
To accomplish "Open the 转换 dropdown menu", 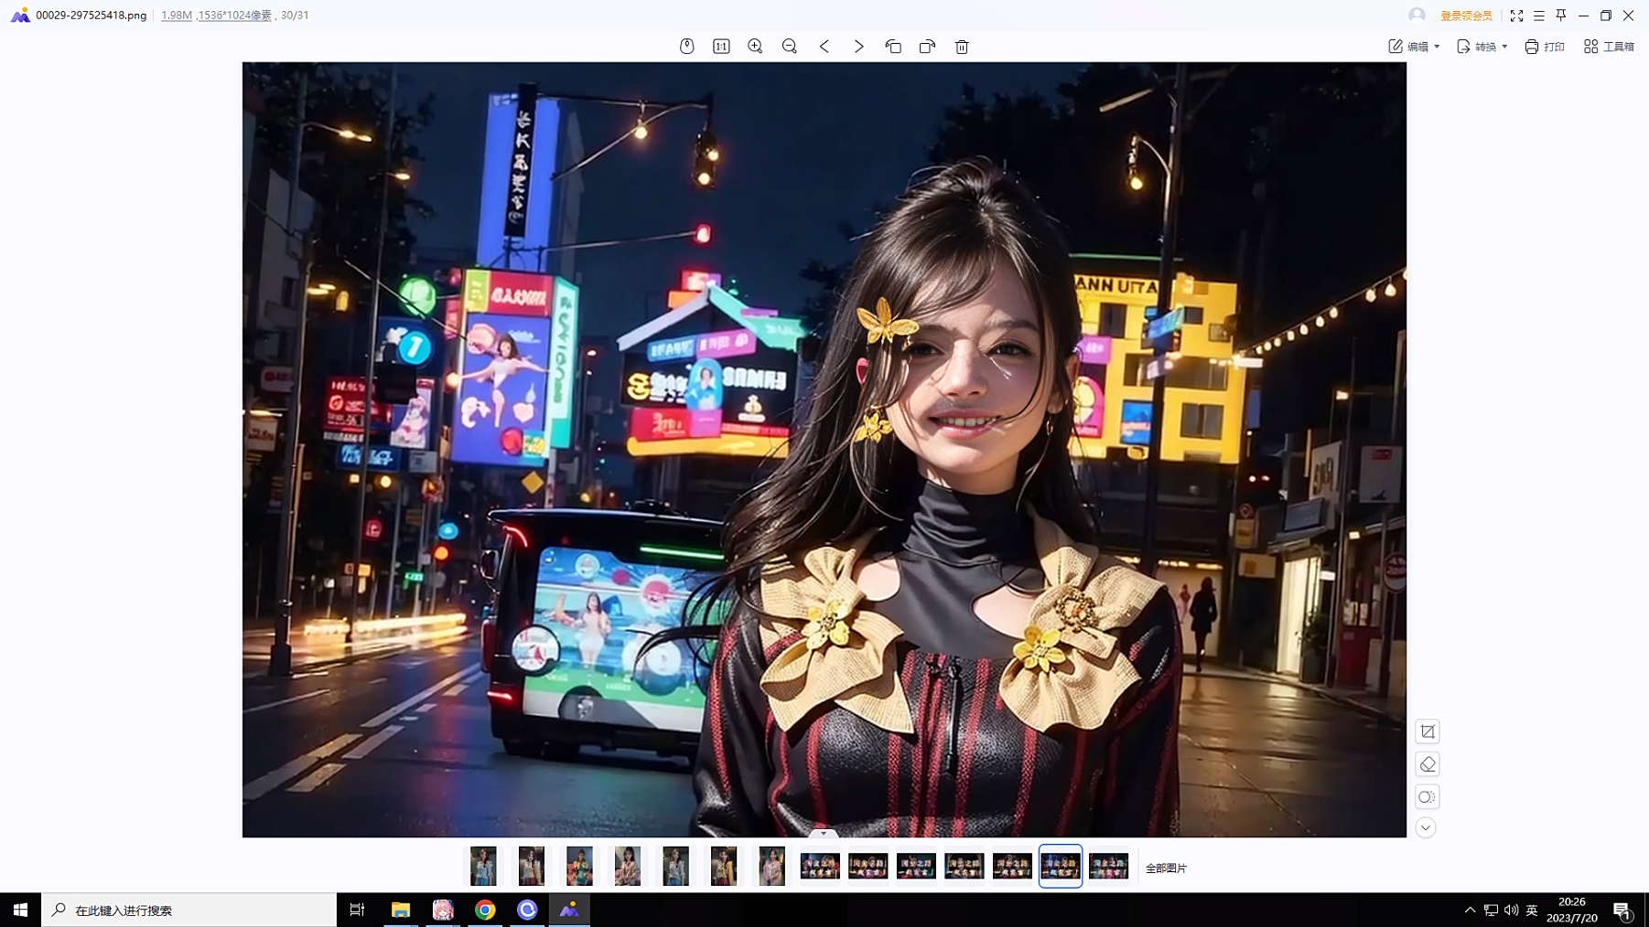I will [x=1482, y=47].
